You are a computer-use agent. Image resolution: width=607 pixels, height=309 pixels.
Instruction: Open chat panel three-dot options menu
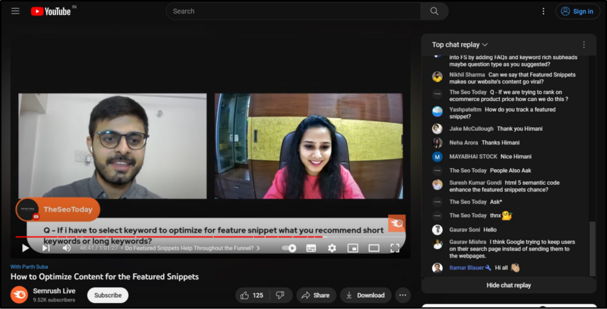[583, 45]
